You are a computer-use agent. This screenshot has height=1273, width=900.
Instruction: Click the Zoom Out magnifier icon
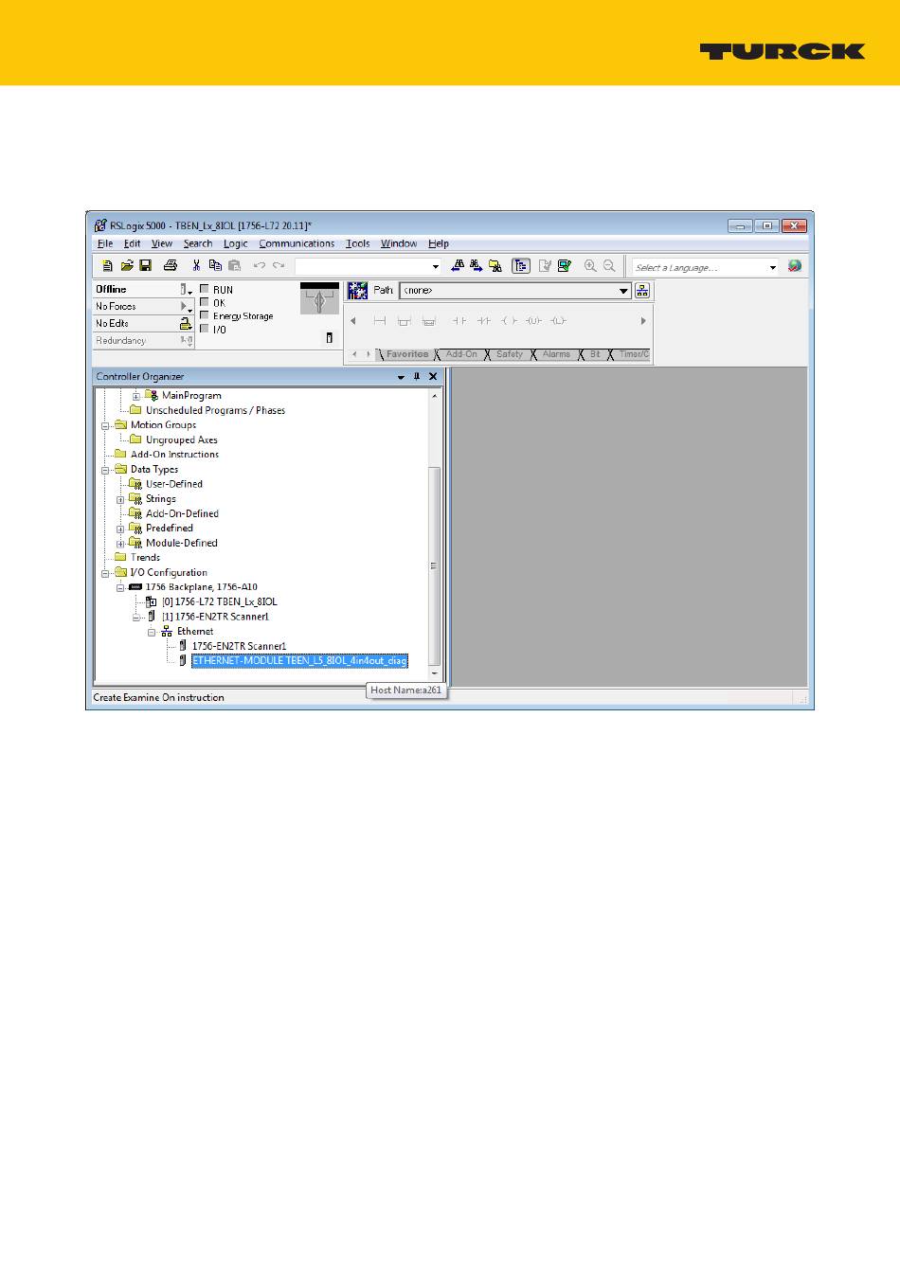point(609,266)
